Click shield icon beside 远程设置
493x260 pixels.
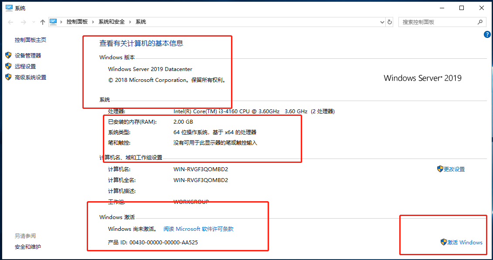8,66
